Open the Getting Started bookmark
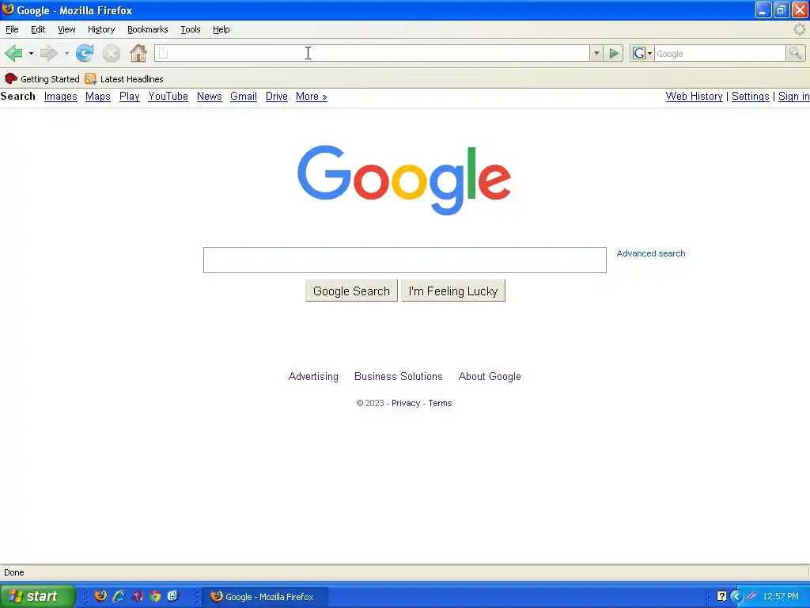 (42, 79)
